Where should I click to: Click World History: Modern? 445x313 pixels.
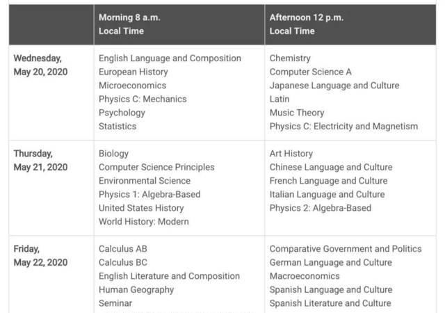click(143, 221)
